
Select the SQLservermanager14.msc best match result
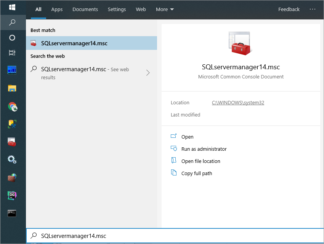tap(91, 43)
